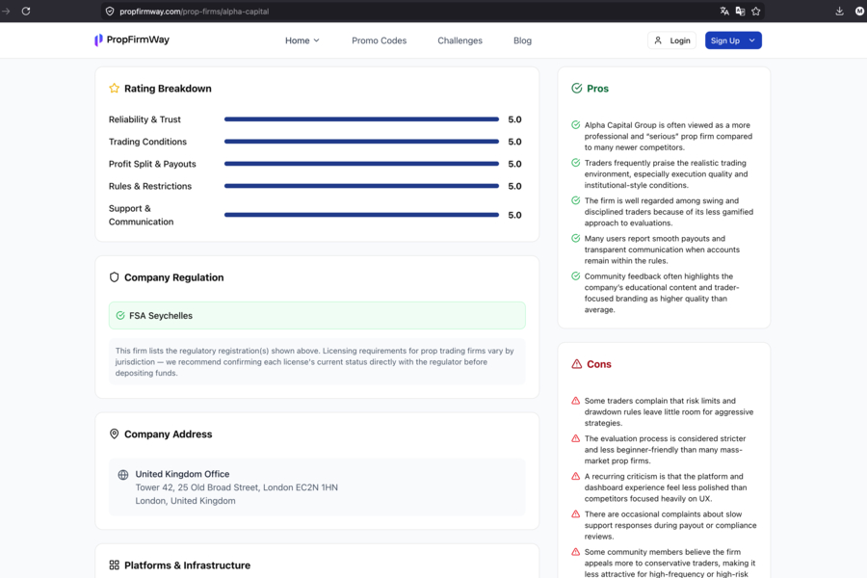867x578 pixels.
Task: Click check icon beside 'The firm is well regarded'
Action: pyautogui.click(x=576, y=200)
